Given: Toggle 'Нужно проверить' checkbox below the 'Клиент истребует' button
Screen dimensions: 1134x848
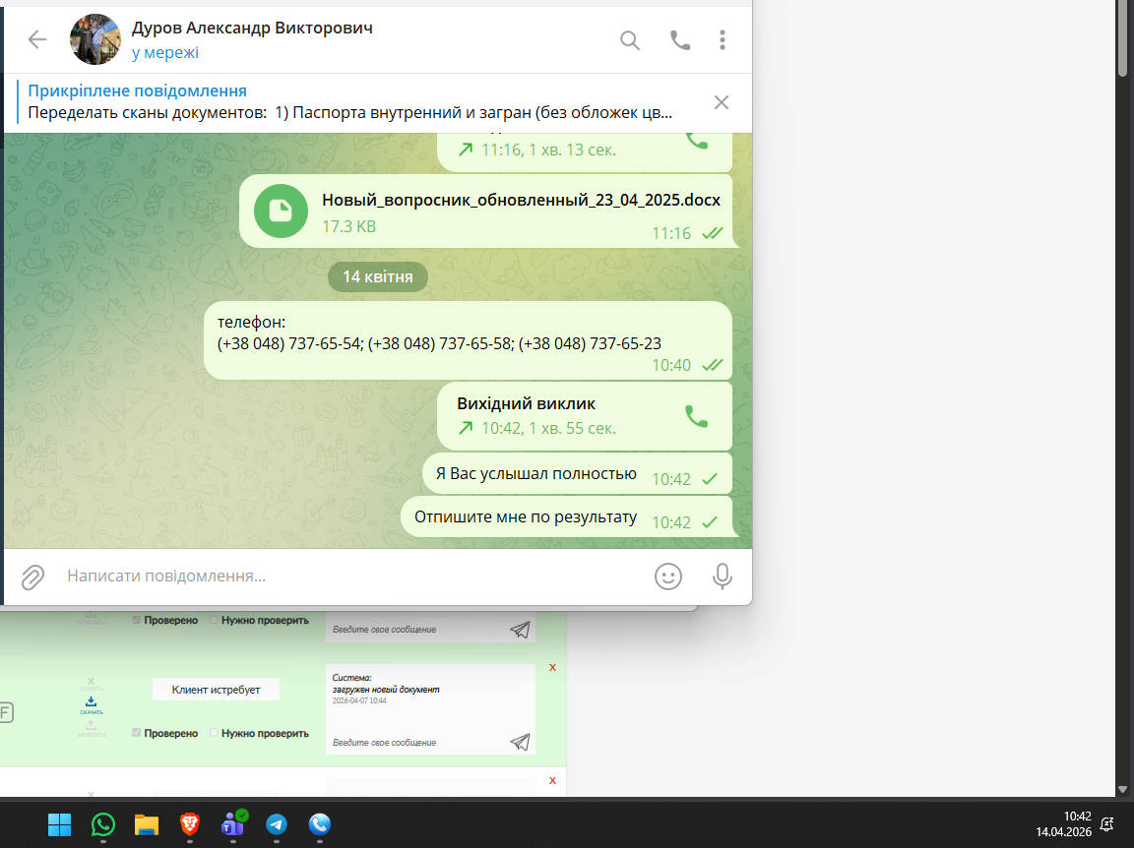Looking at the screenshot, I should (x=214, y=733).
